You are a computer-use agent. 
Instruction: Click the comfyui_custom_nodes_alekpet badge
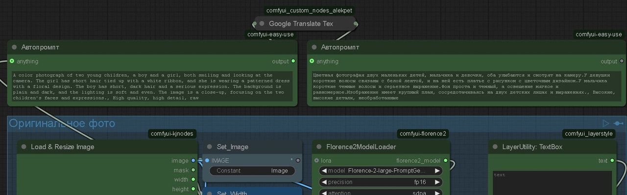(309, 10)
